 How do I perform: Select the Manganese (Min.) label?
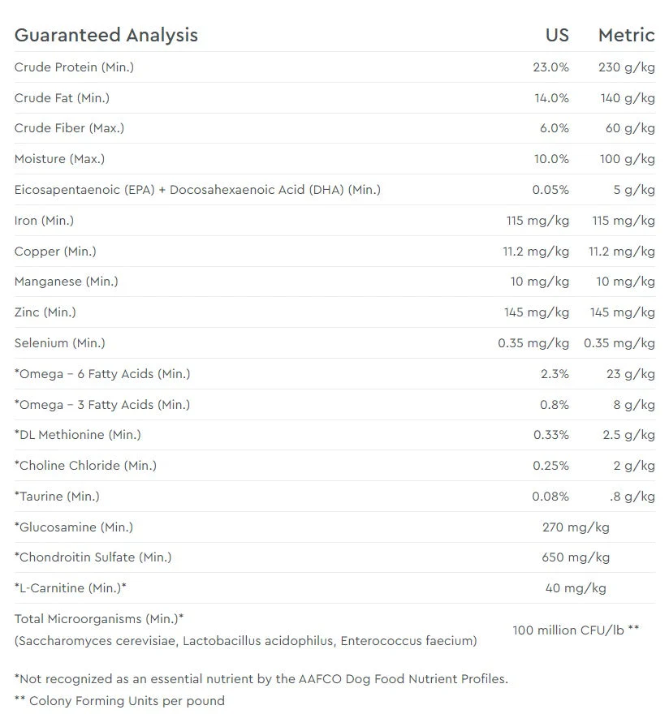click(67, 282)
